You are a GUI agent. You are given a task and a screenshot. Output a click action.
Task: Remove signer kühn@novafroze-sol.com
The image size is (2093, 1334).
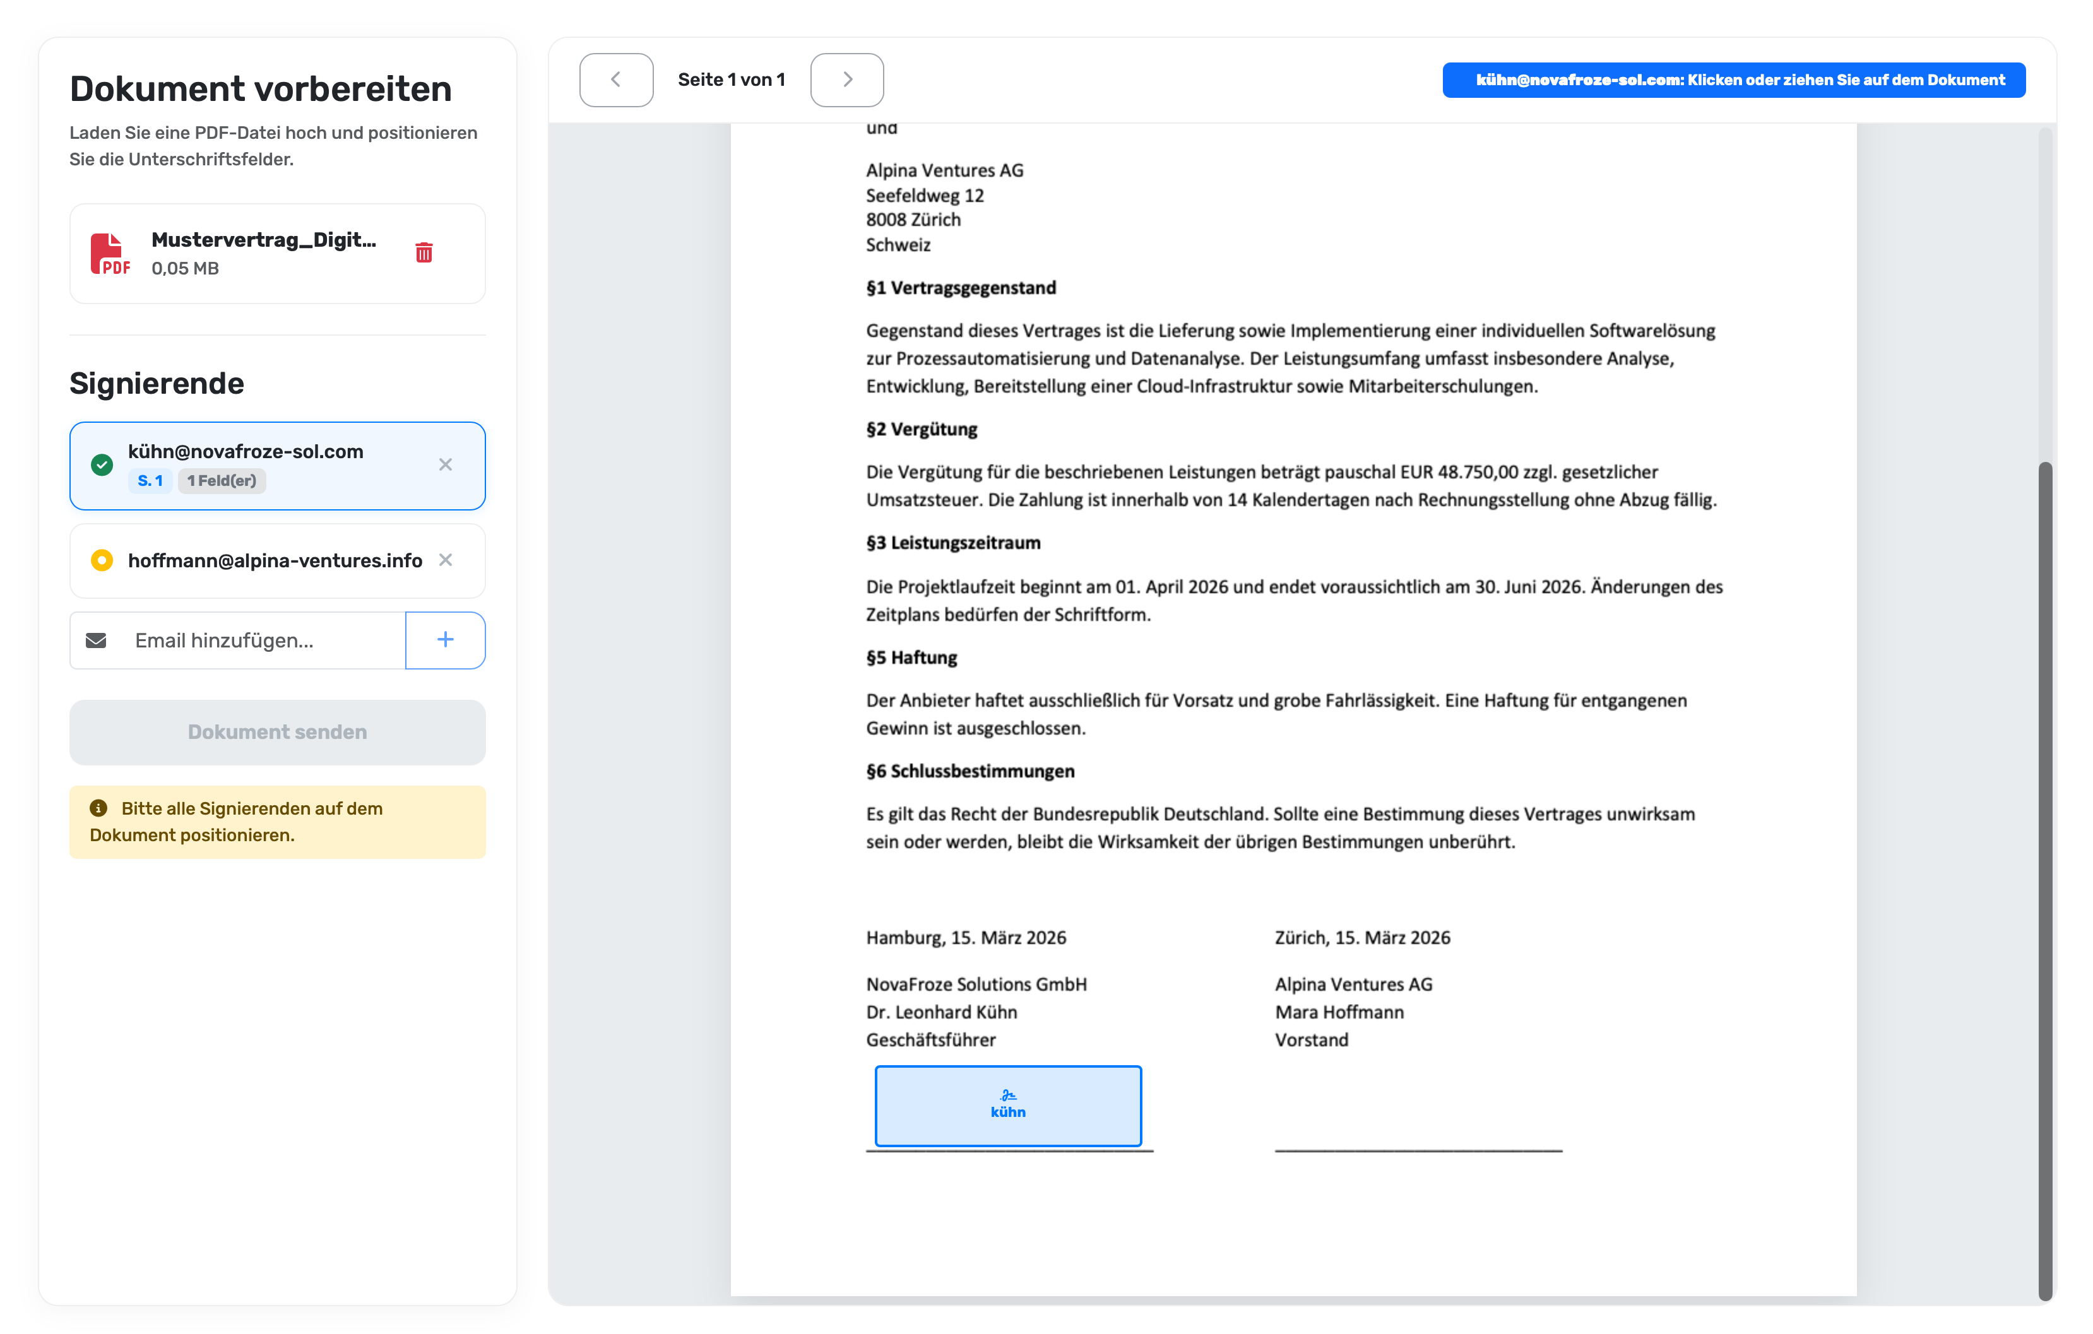click(445, 465)
